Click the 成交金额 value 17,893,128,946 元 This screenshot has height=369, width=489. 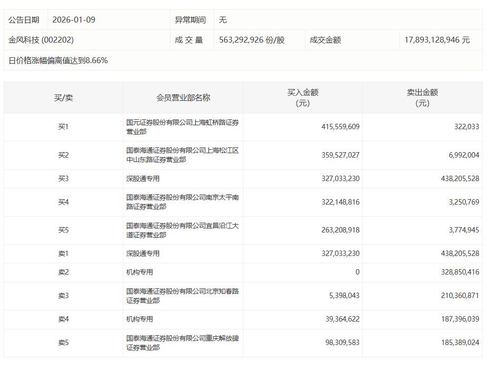[437, 40]
